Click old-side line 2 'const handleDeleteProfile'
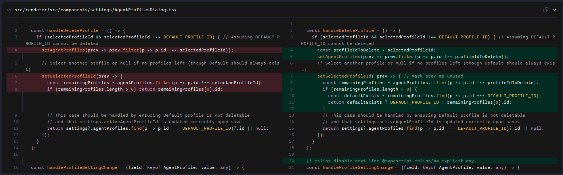 coord(144,30)
